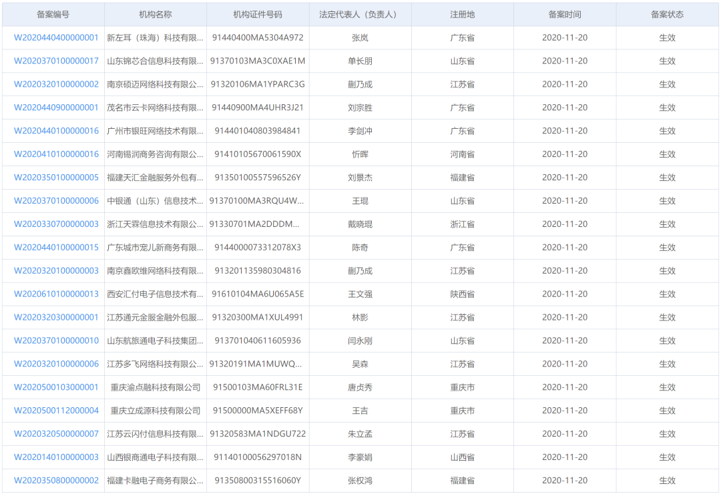The image size is (721, 494).
Task: Select ID number 91440900MA4UHR3J21
Action: [258, 107]
